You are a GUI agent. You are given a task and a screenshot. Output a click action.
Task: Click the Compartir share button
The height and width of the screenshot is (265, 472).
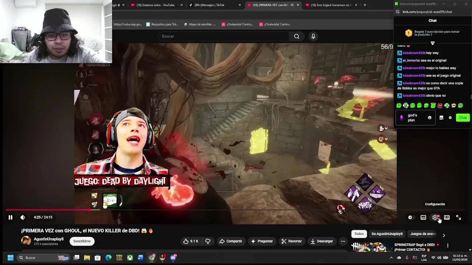[x=230, y=241]
